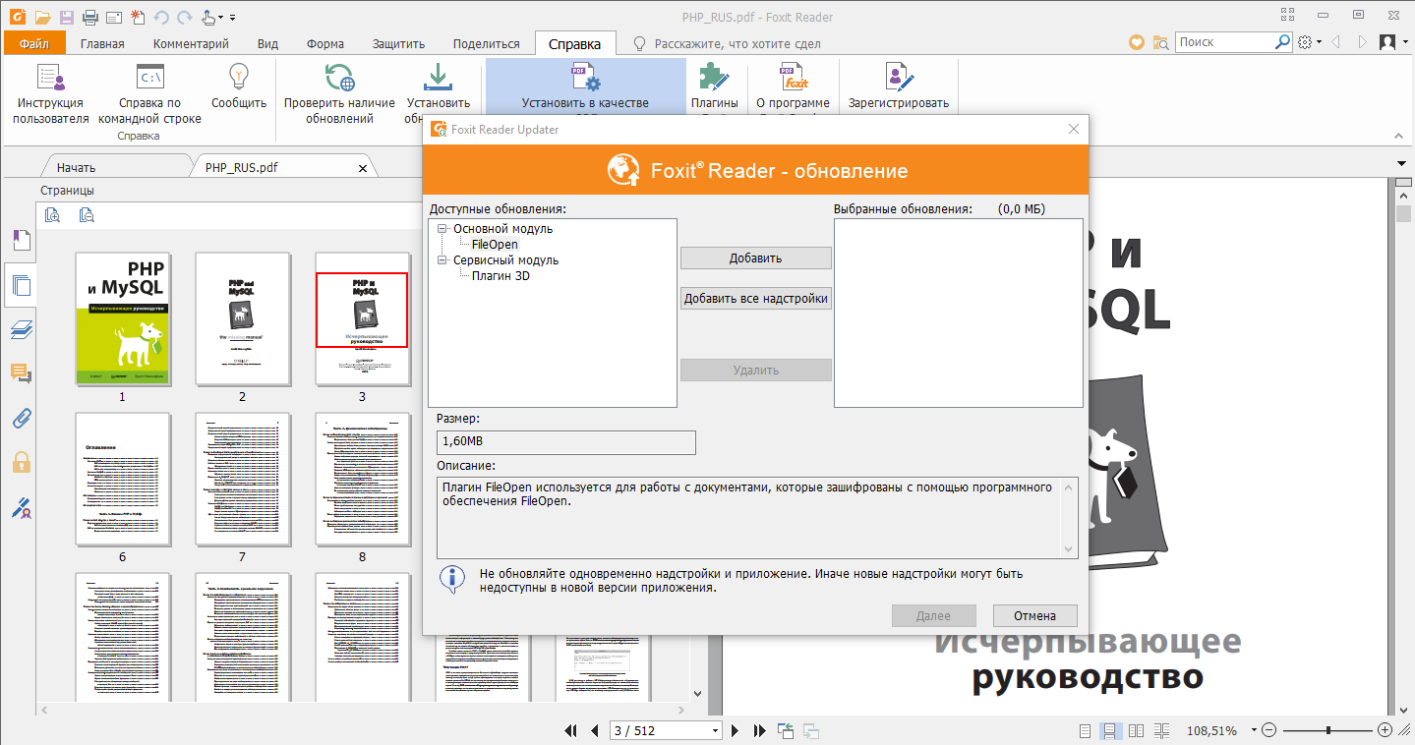This screenshot has height=745, width=1415.
Task: Open the quick access toolbar customize dropdown
Action: (232, 18)
